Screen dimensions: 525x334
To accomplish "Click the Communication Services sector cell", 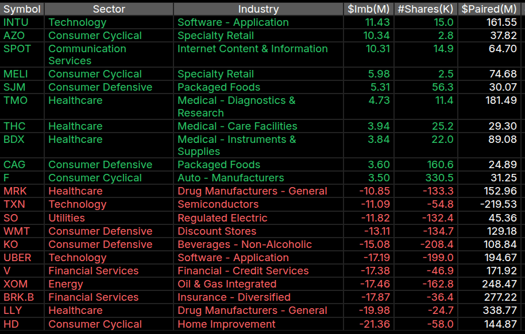I will (109, 55).
